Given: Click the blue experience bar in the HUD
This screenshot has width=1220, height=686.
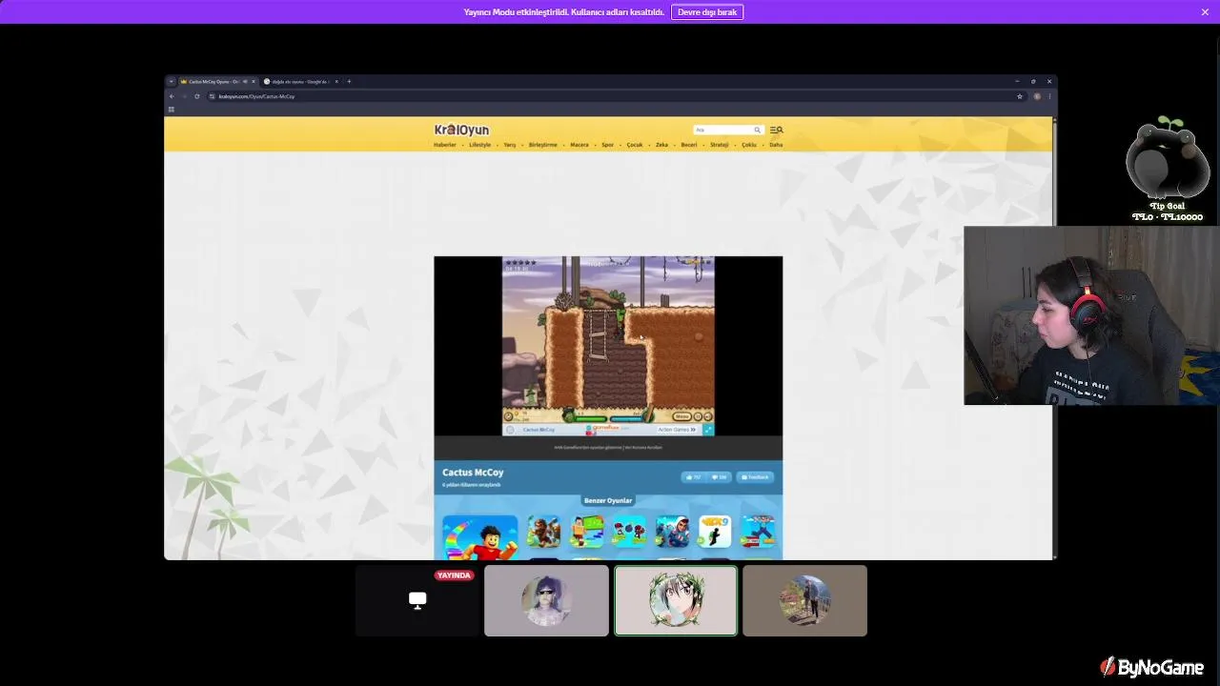Looking at the screenshot, I should pyautogui.click(x=626, y=418).
